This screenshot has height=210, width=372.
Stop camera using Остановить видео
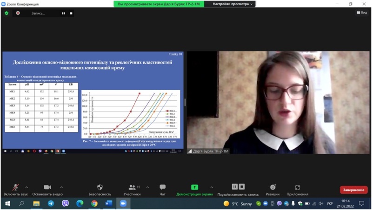tap(48, 188)
